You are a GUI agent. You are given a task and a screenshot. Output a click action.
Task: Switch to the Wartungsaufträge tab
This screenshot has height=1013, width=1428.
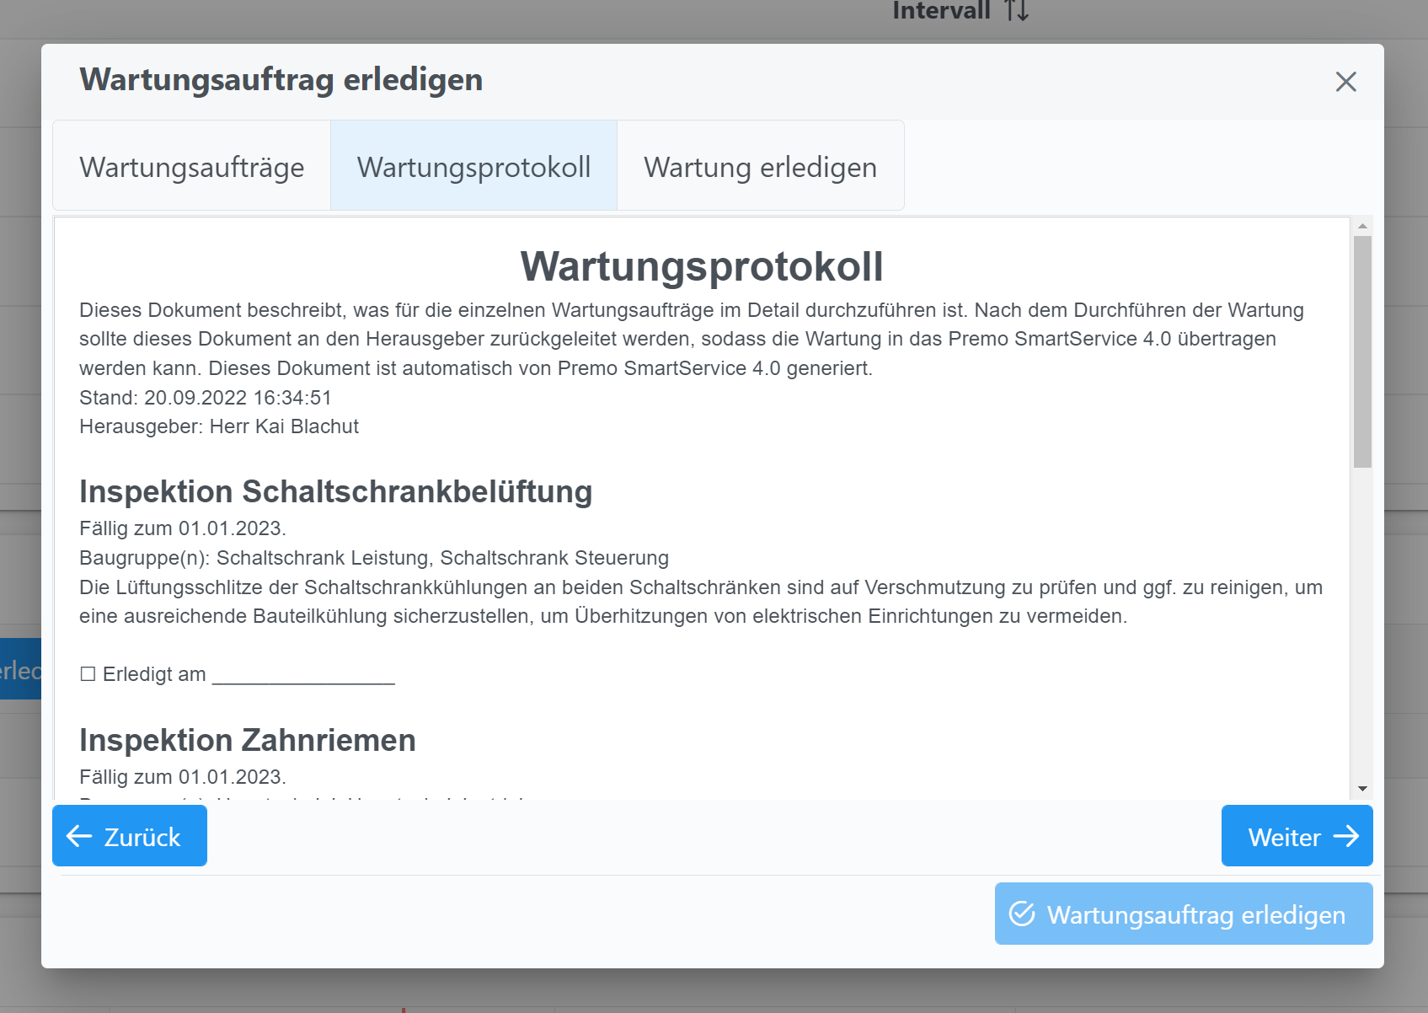(x=192, y=166)
